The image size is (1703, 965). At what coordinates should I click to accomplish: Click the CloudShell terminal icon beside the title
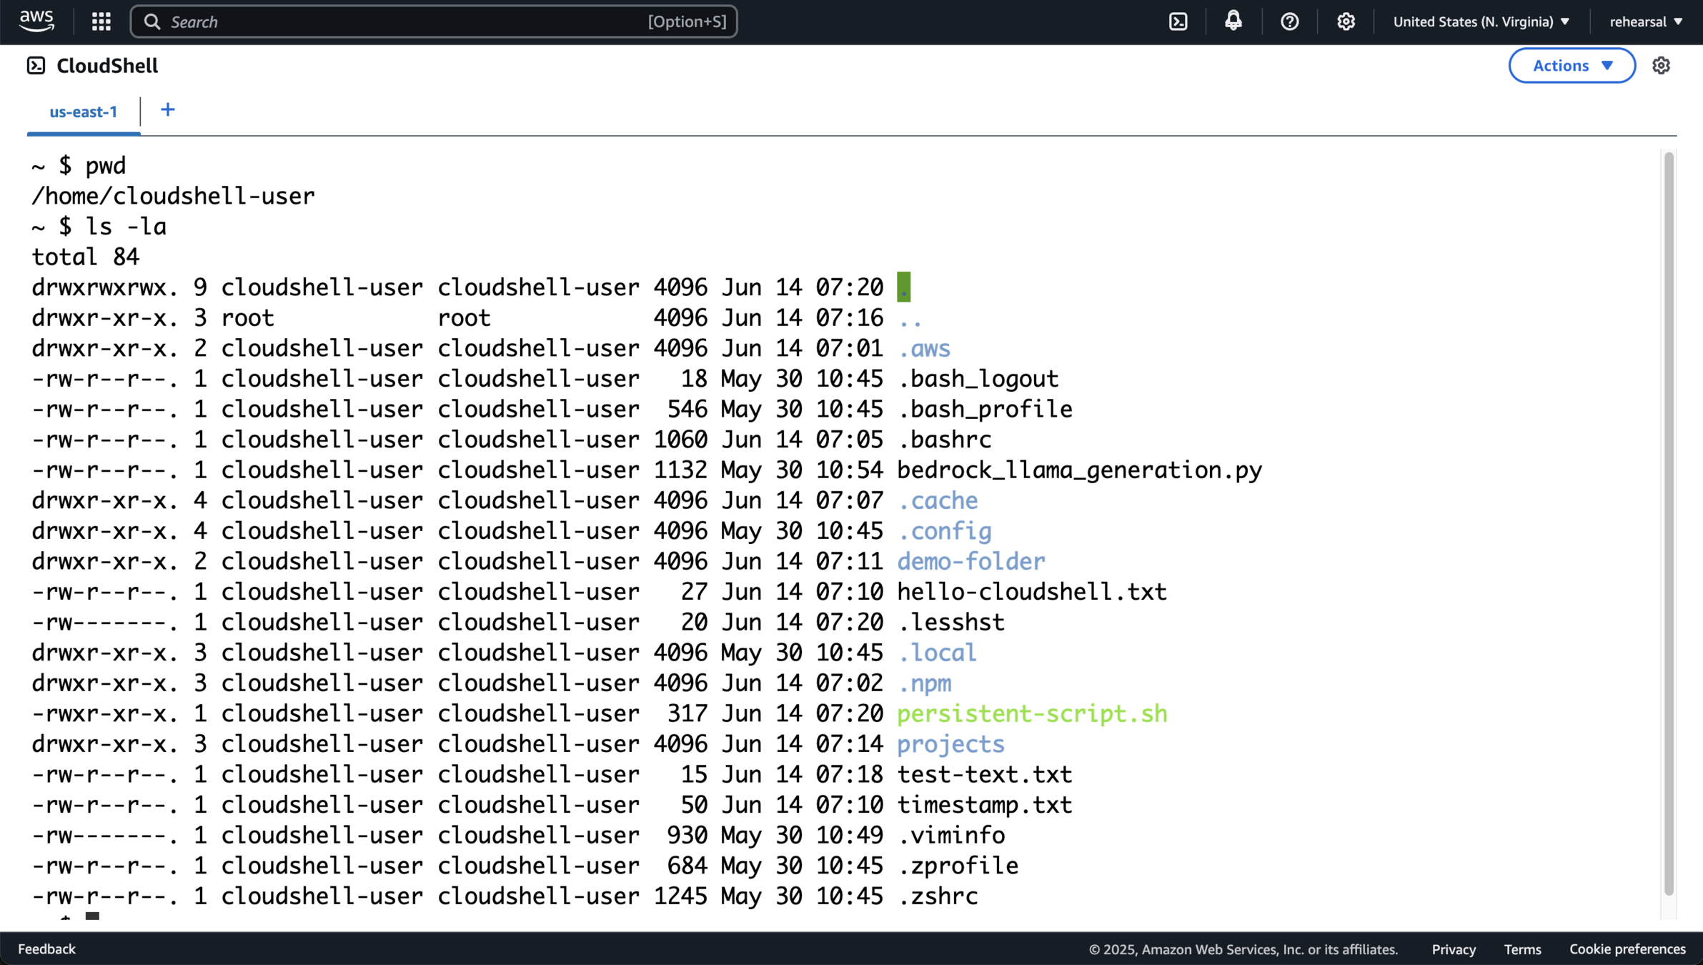(x=36, y=66)
